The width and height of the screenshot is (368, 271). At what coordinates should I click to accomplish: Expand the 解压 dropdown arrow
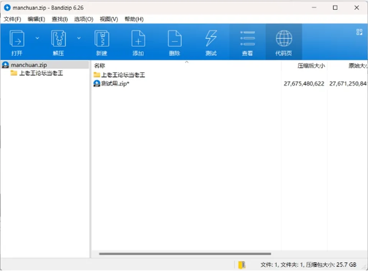(x=79, y=38)
